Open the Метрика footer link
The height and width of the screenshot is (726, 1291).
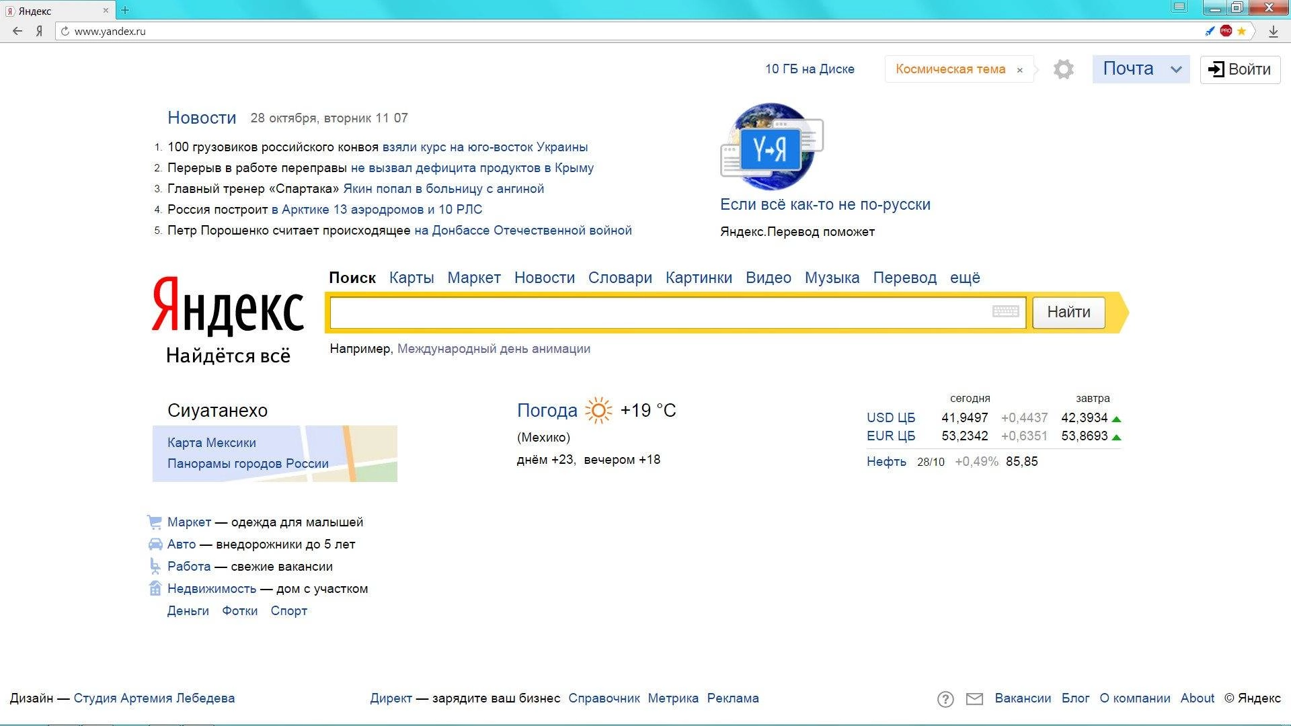pos(673,698)
